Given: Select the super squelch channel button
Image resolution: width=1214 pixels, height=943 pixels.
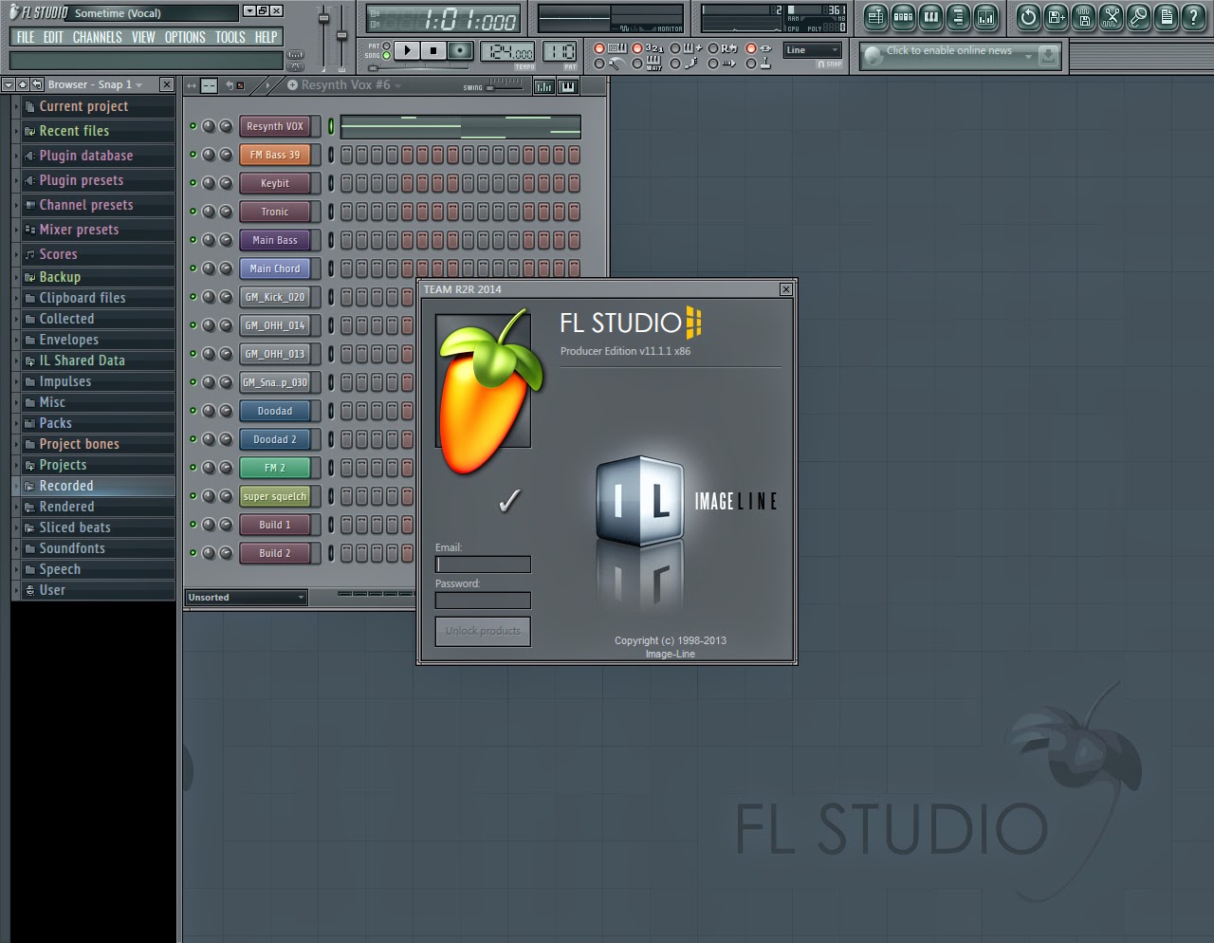Looking at the screenshot, I should [275, 496].
